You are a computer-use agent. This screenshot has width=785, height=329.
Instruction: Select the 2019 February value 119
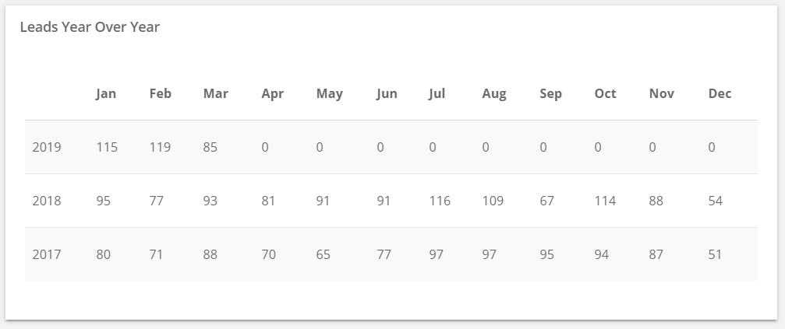coord(161,147)
